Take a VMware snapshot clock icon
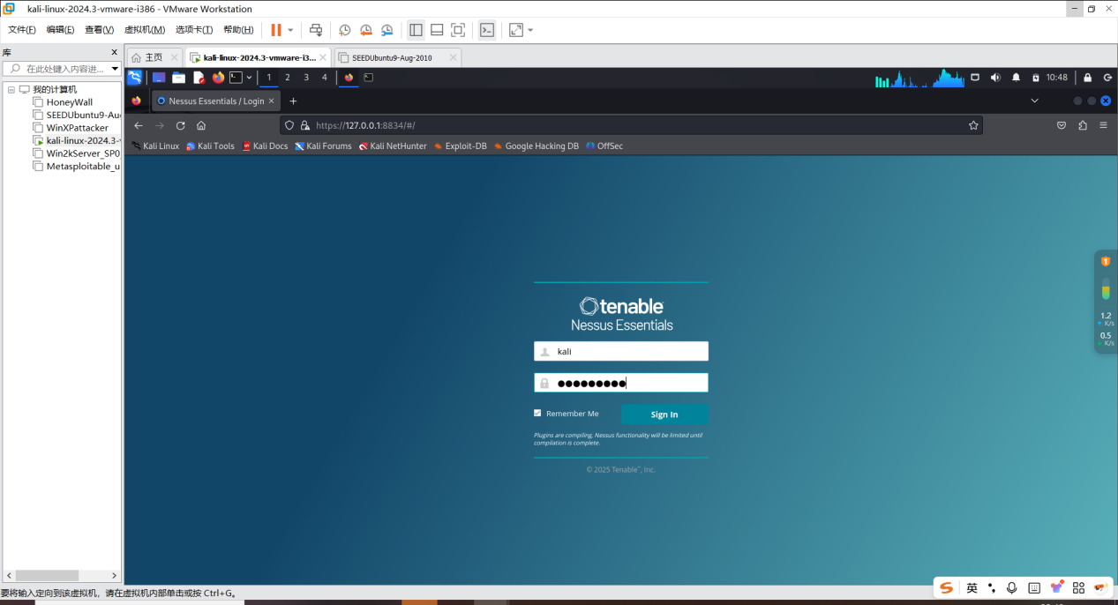 (x=345, y=30)
